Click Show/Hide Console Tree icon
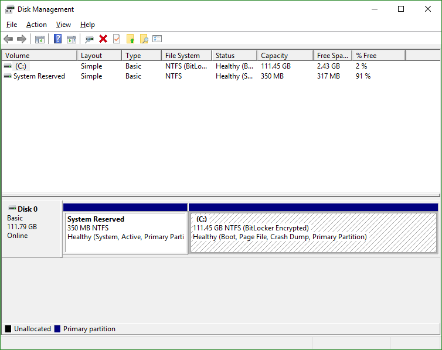This screenshot has width=442, height=350. pyautogui.click(x=40, y=39)
